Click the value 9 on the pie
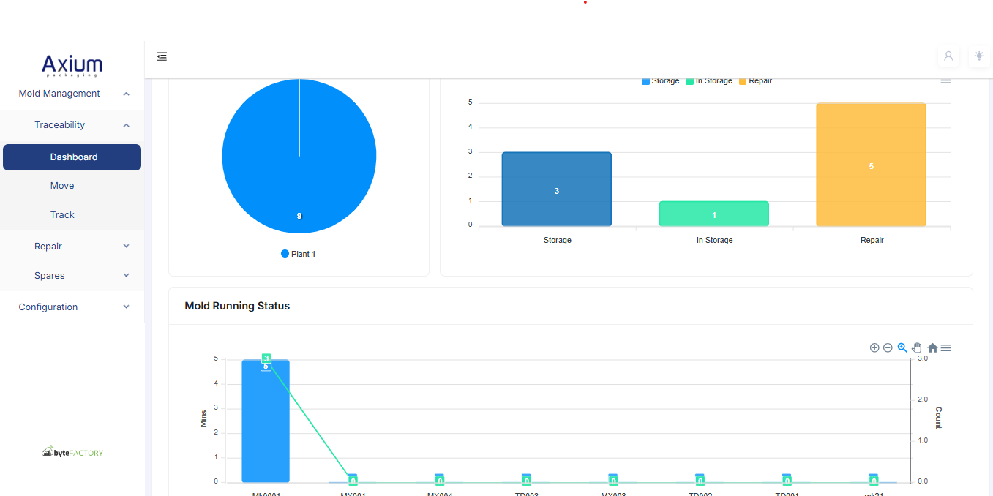This screenshot has height=496, width=993. pyautogui.click(x=299, y=216)
